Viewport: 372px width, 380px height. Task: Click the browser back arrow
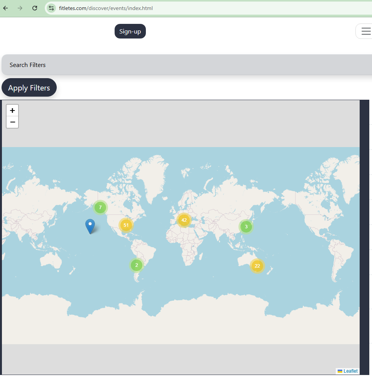pos(5,8)
